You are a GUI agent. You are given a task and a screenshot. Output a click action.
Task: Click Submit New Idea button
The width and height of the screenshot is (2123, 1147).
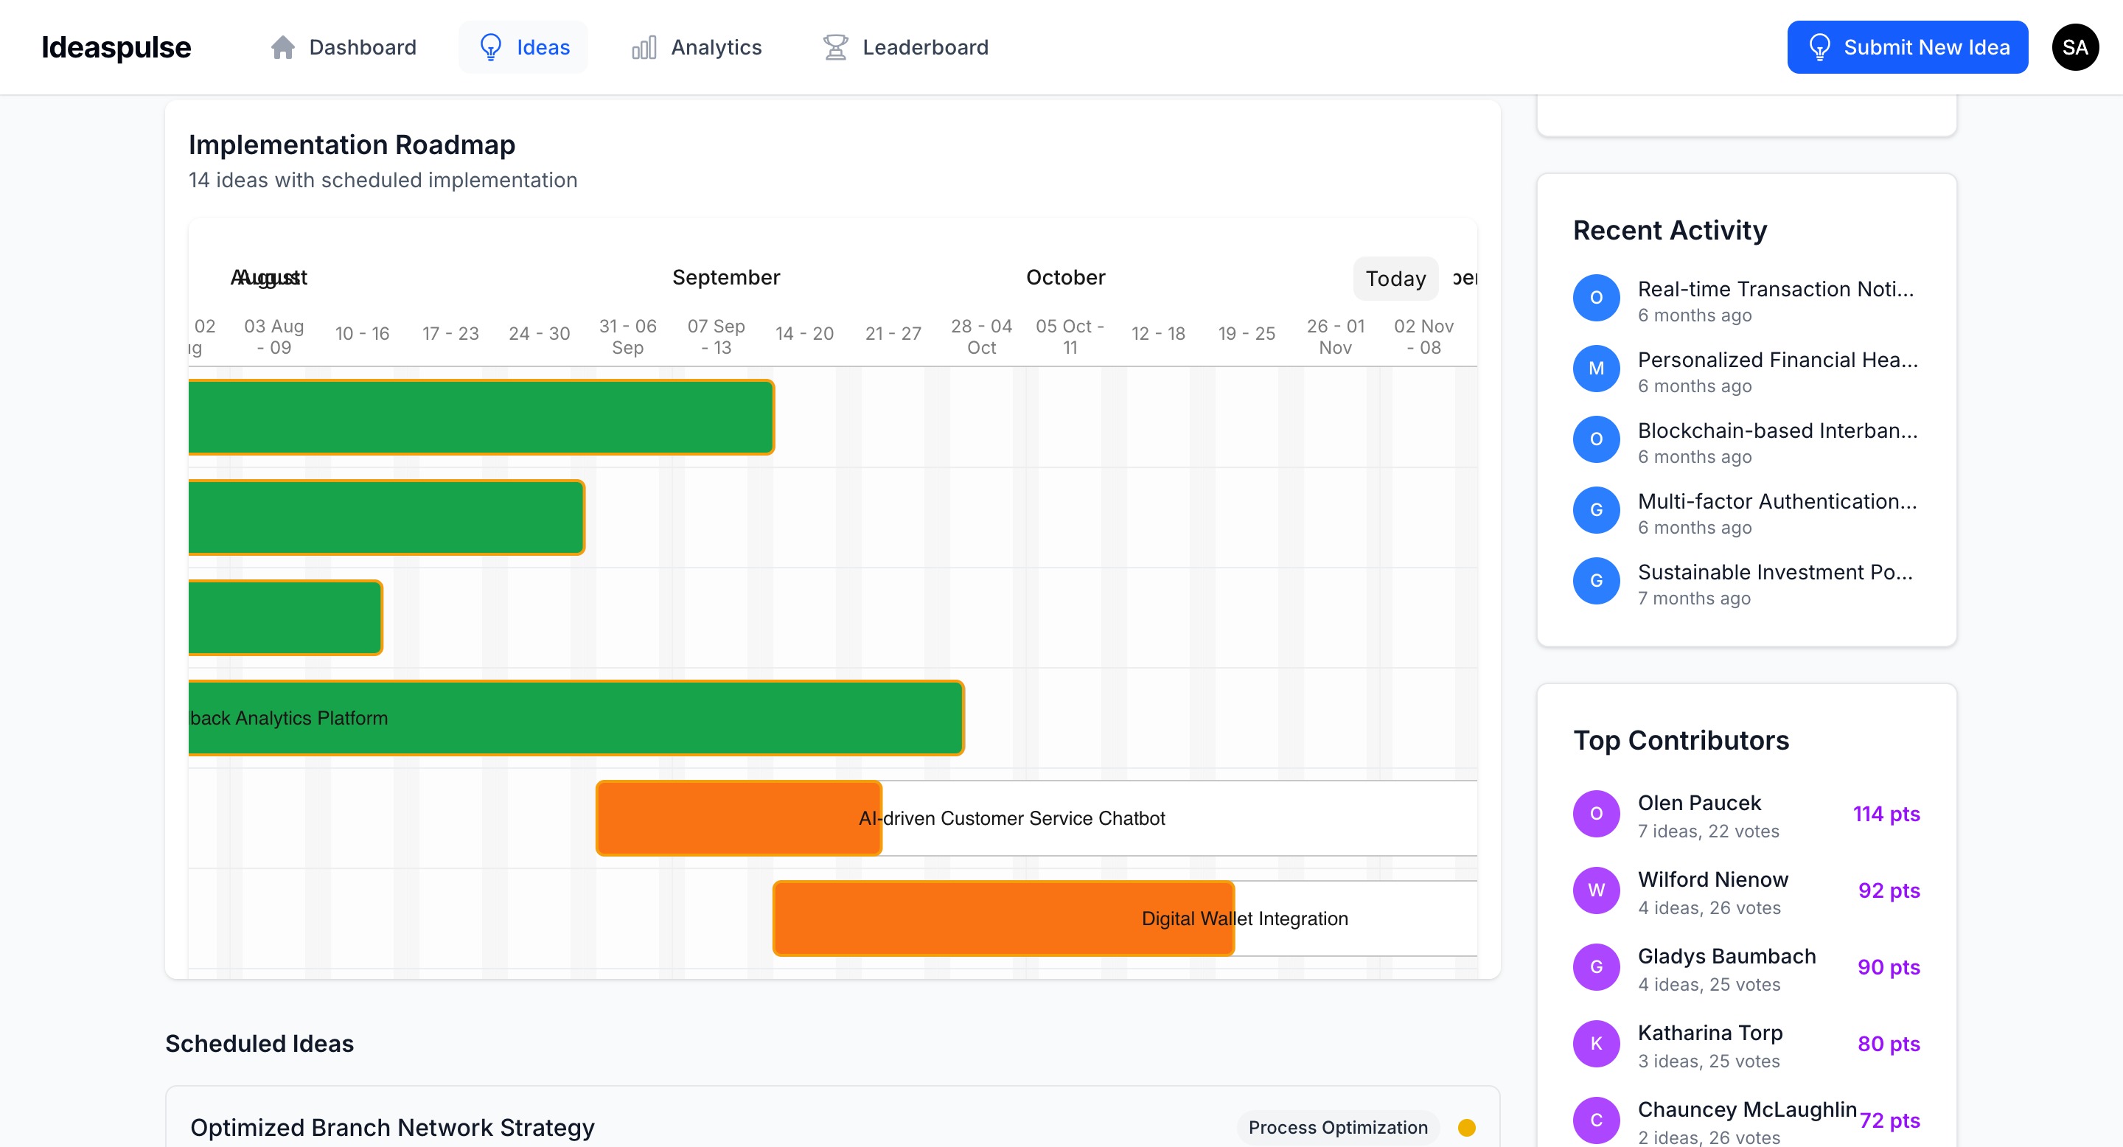click(x=1907, y=48)
